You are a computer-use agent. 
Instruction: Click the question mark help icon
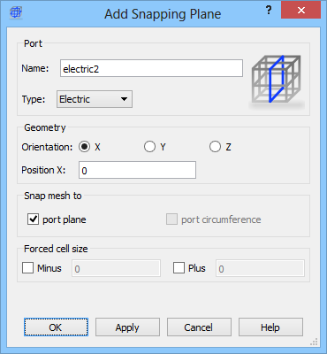tap(269, 11)
